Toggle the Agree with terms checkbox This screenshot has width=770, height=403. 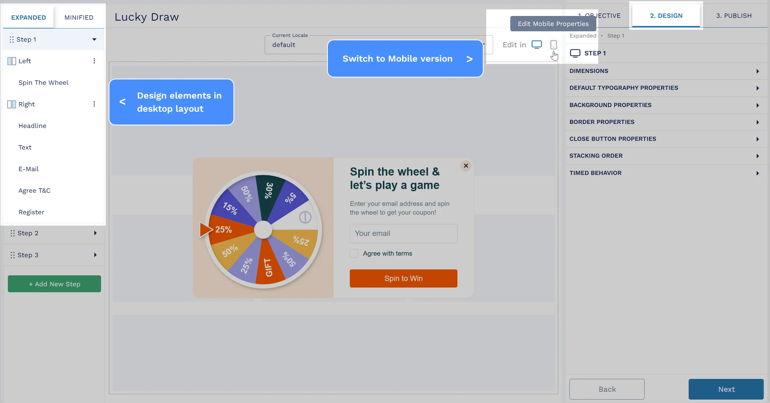[354, 253]
